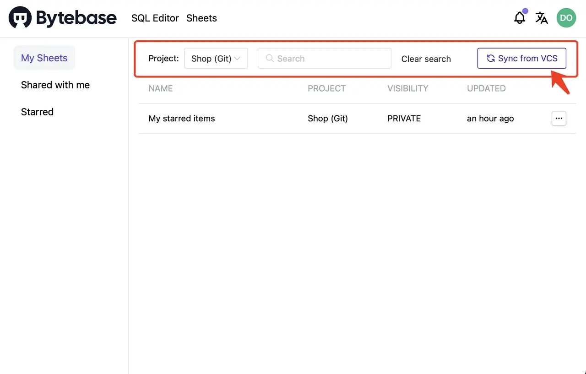Click Clear search
Viewport: 586px width, 374px height.
click(426, 59)
